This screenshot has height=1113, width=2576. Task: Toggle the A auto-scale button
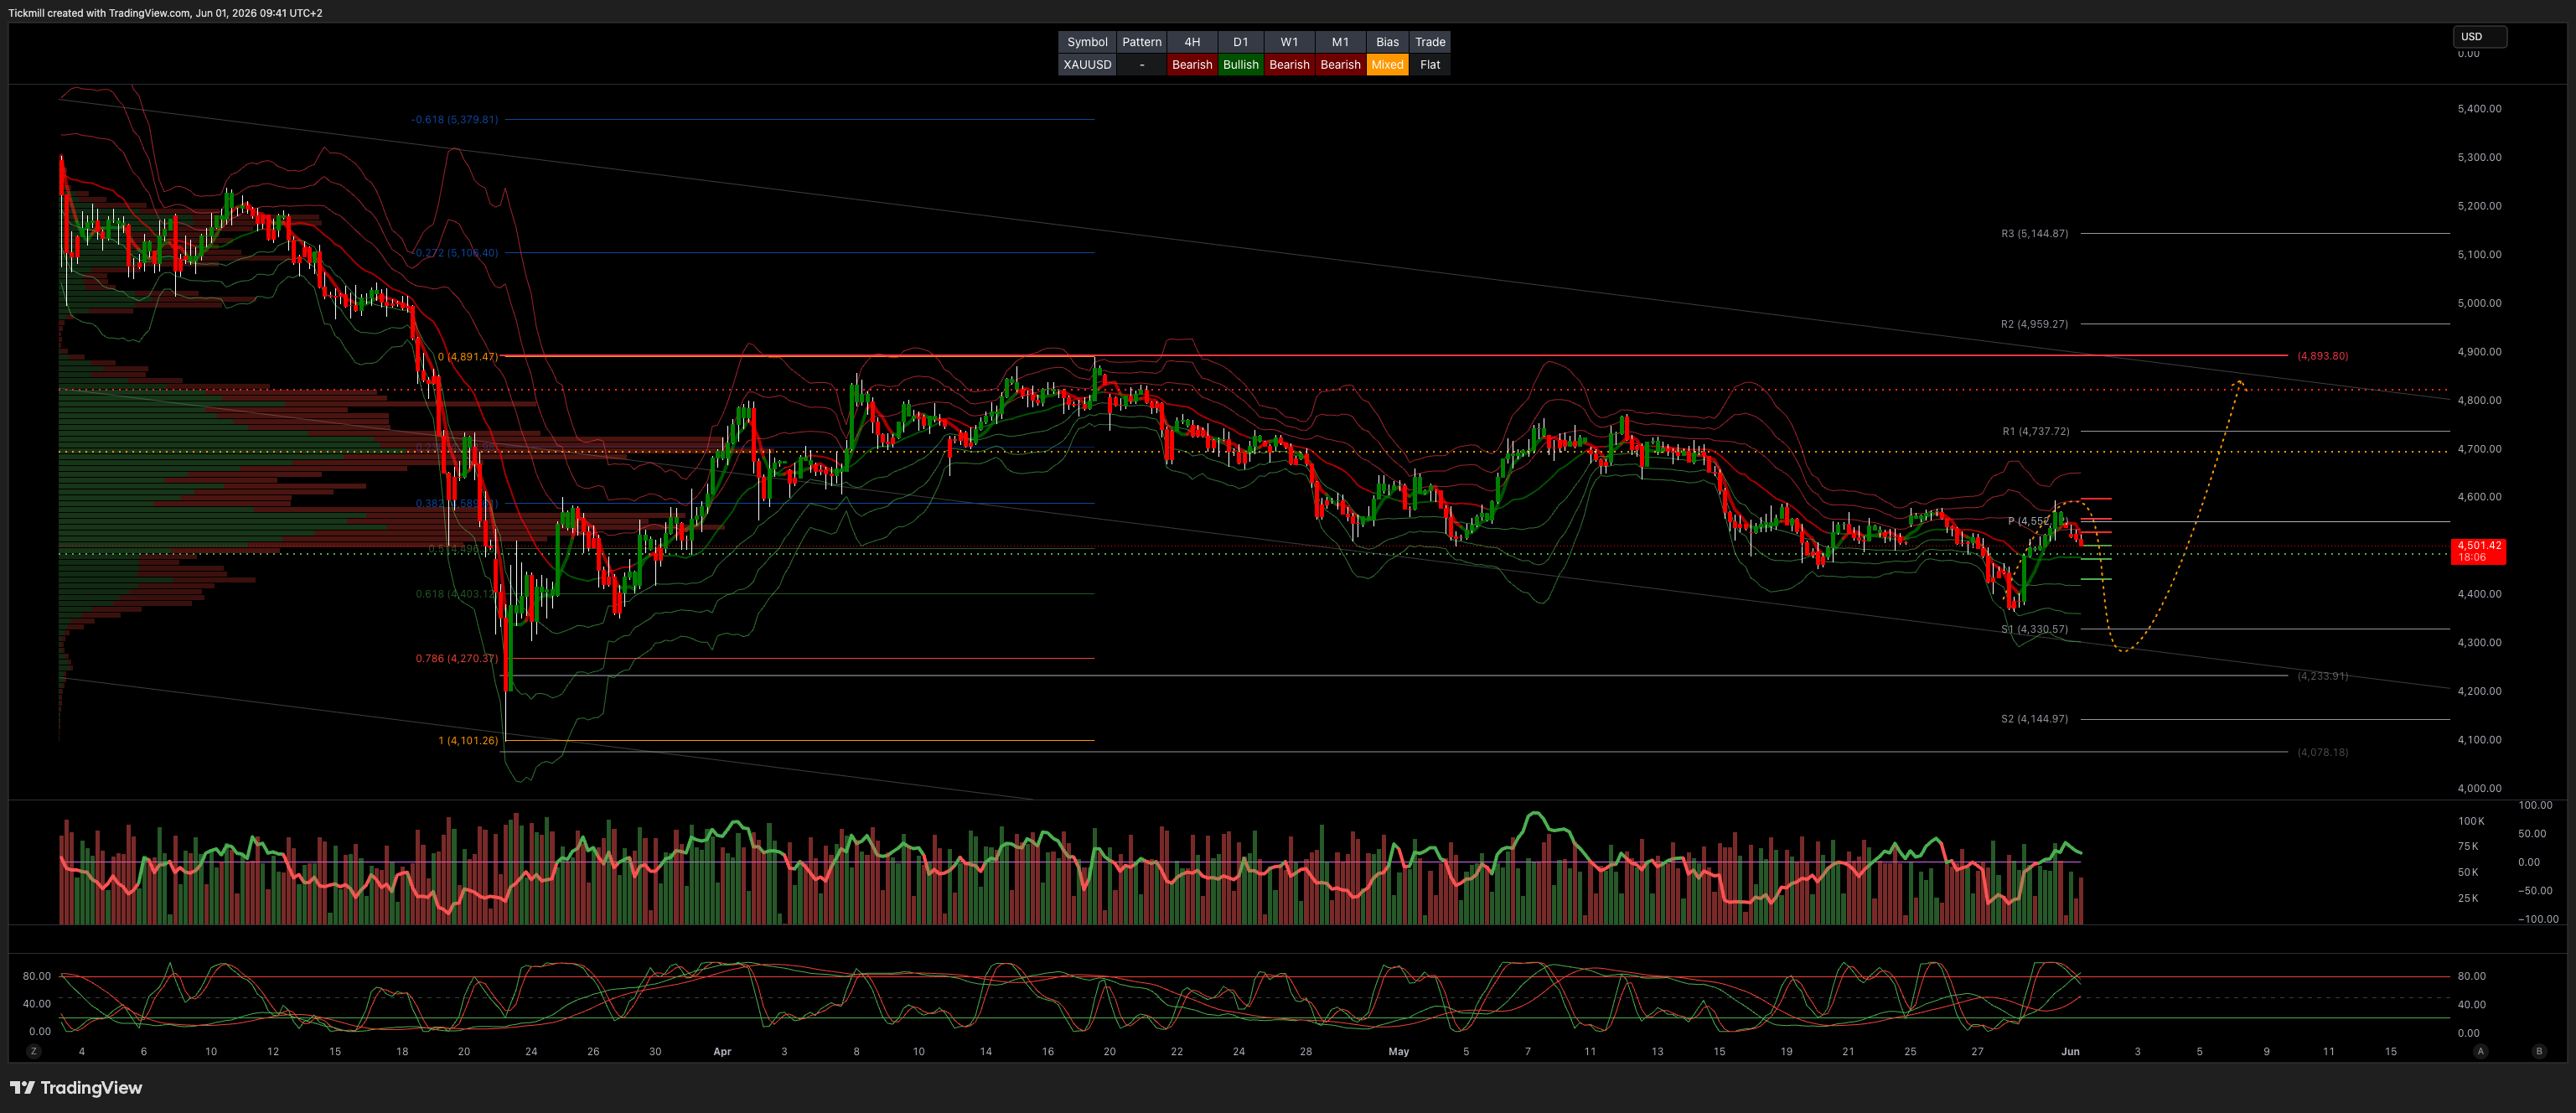tap(2480, 1051)
